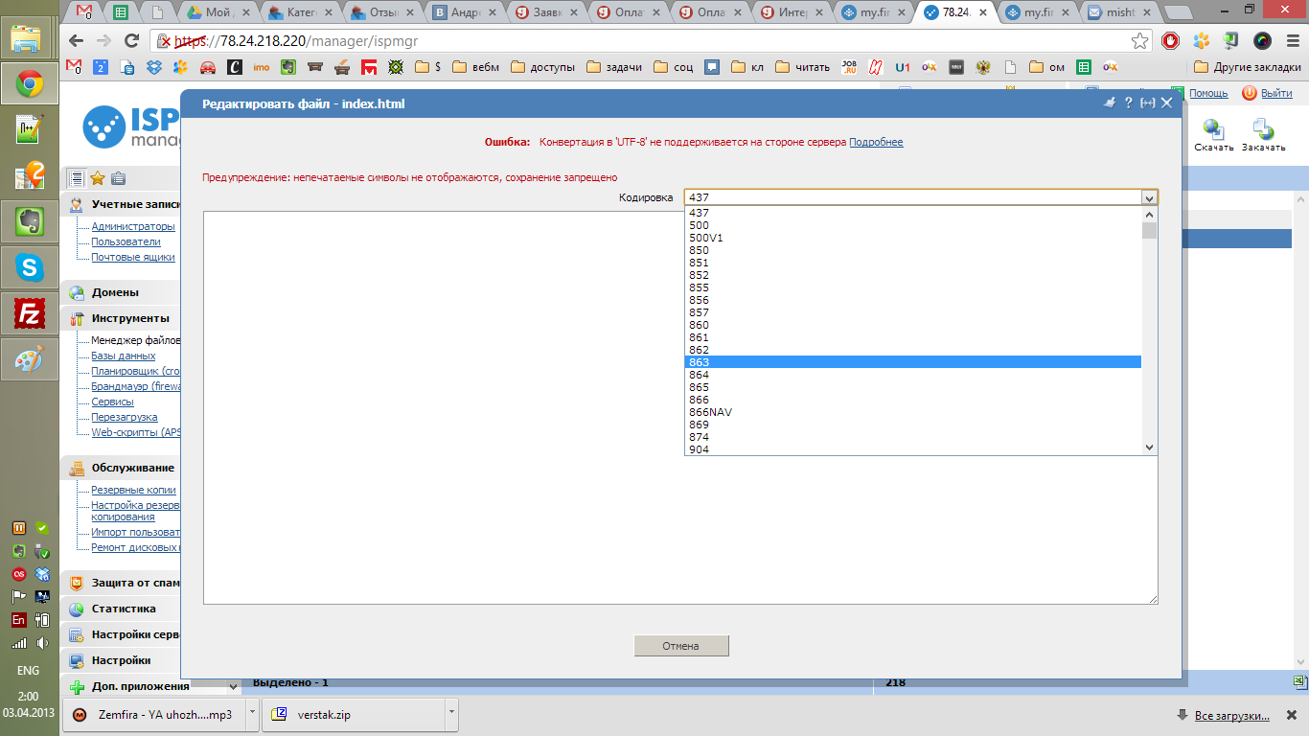Click the Администраторы link in sidebar

(132, 227)
